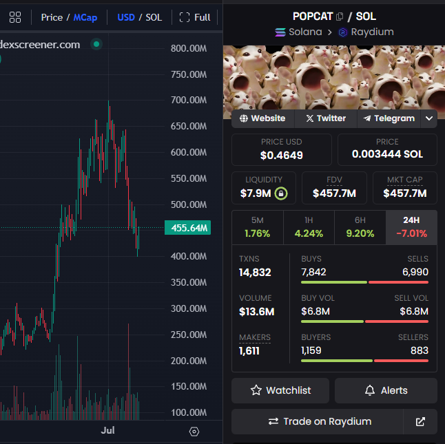Click the MAKERS label
445x444 pixels.
pos(255,337)
